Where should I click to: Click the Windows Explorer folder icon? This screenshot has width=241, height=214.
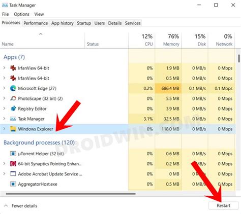(x=13, y=129)
